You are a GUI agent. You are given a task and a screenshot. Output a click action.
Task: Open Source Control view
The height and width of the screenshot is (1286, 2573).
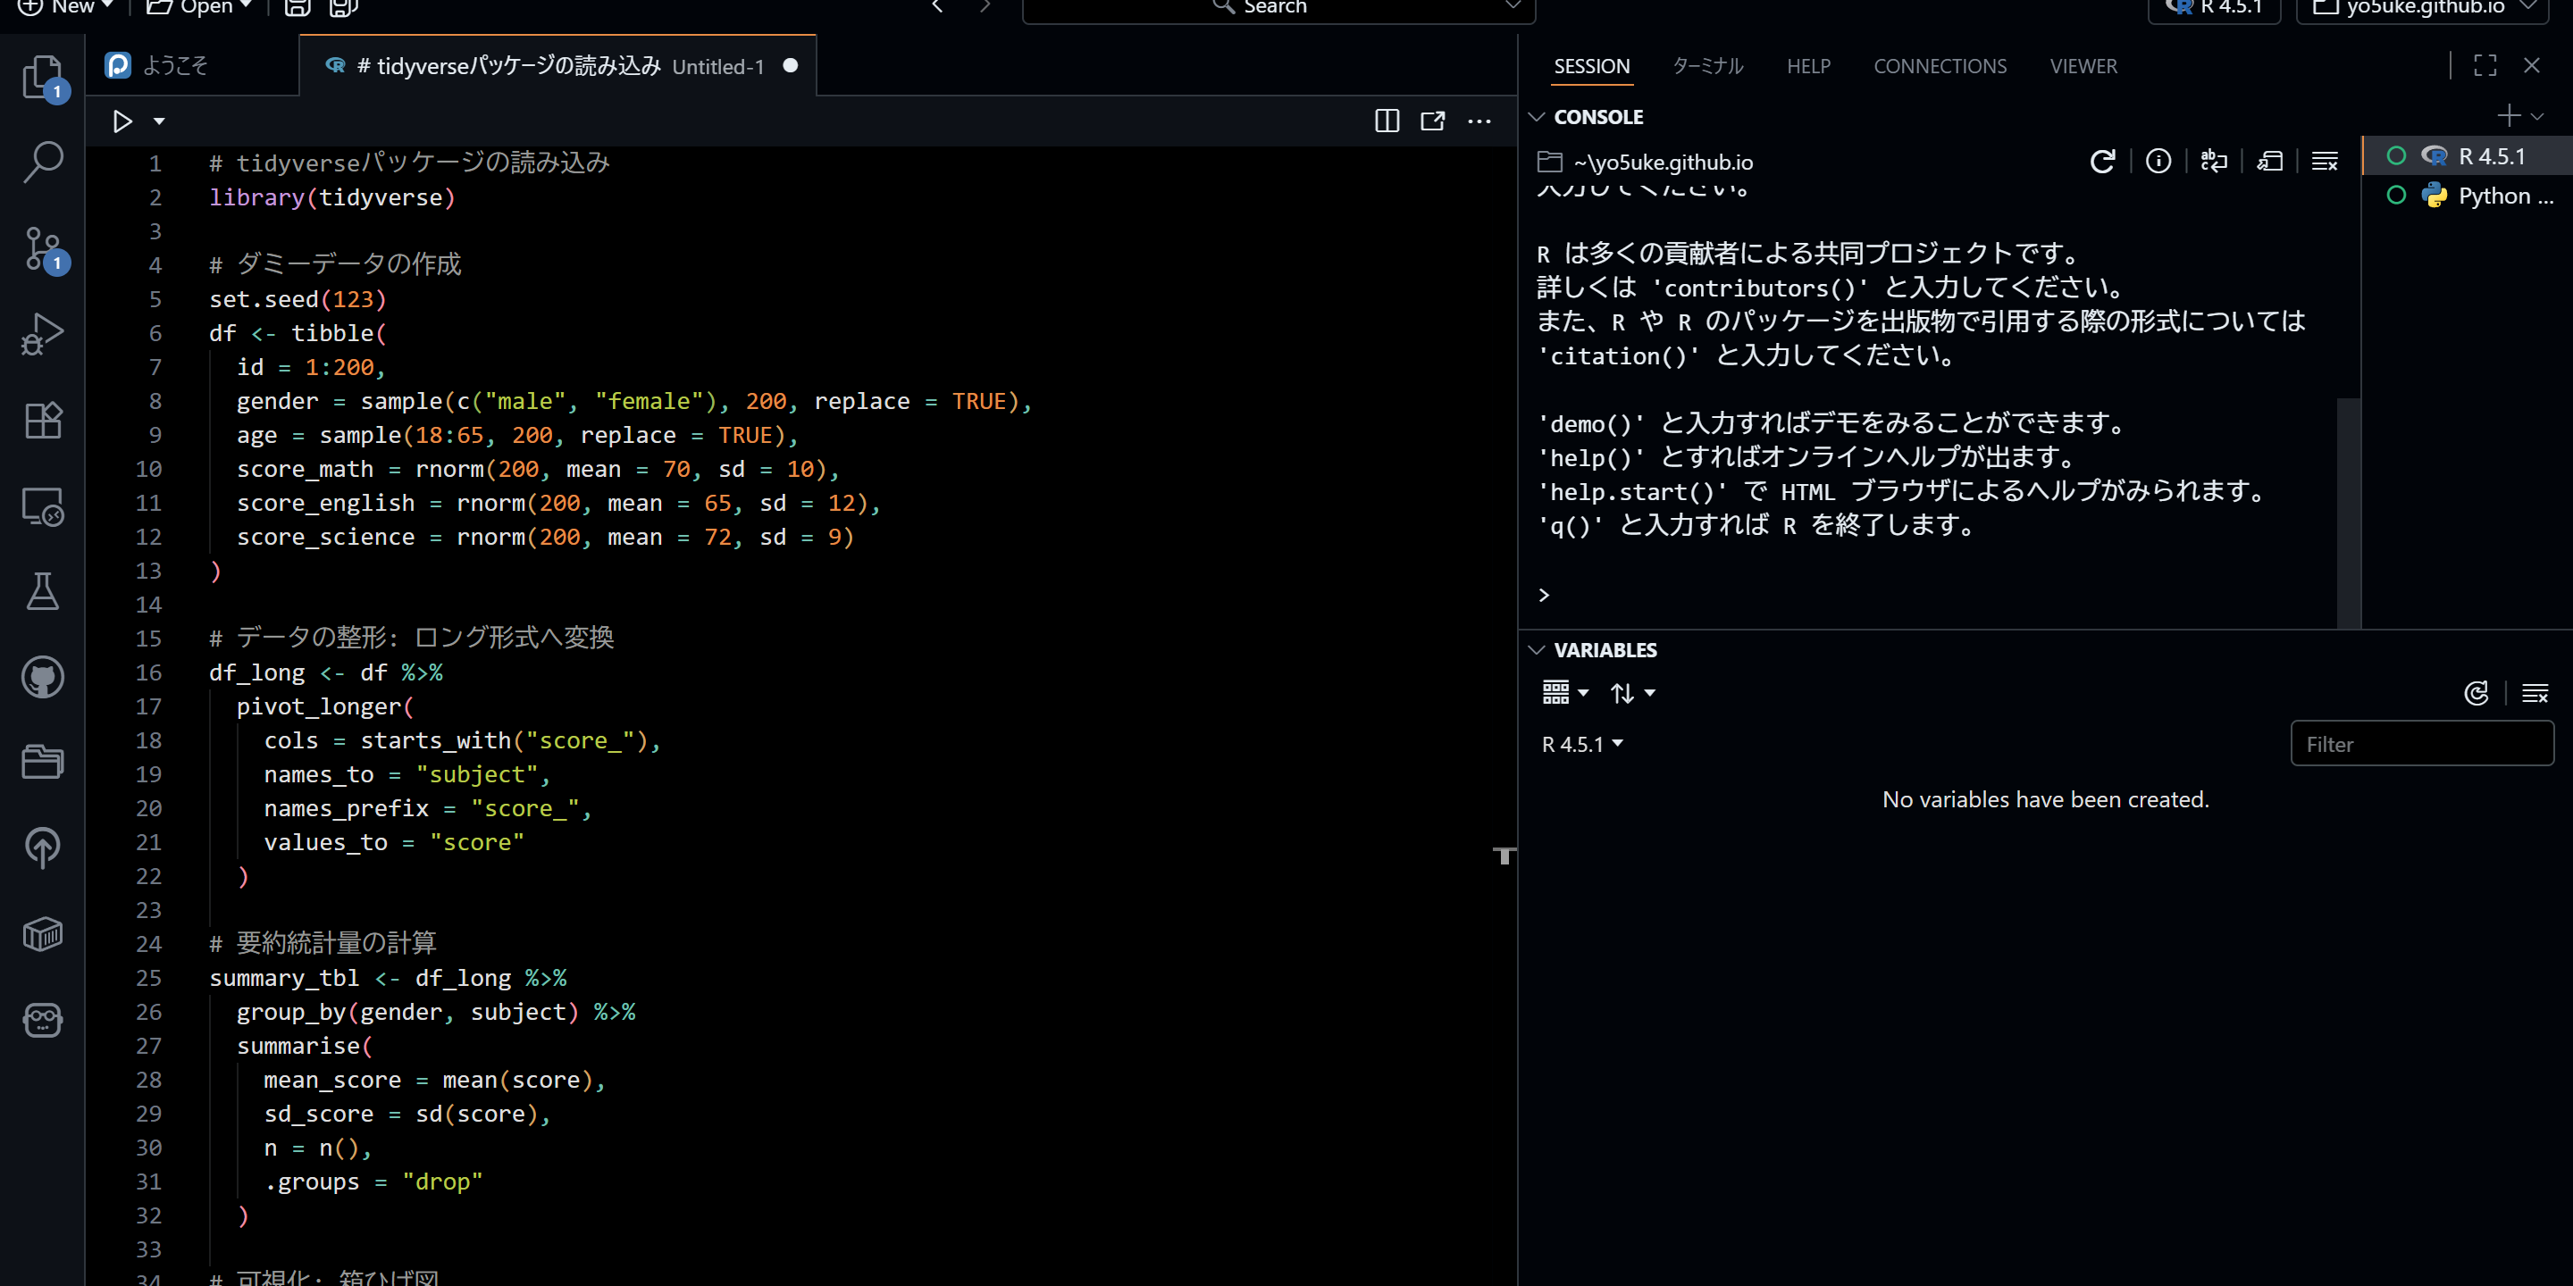click(42, 248)
